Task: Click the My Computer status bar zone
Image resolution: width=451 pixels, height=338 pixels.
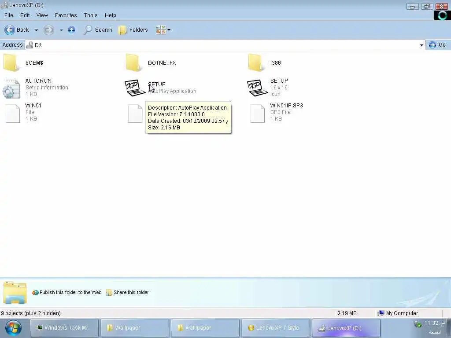Action: coord(398,313)
